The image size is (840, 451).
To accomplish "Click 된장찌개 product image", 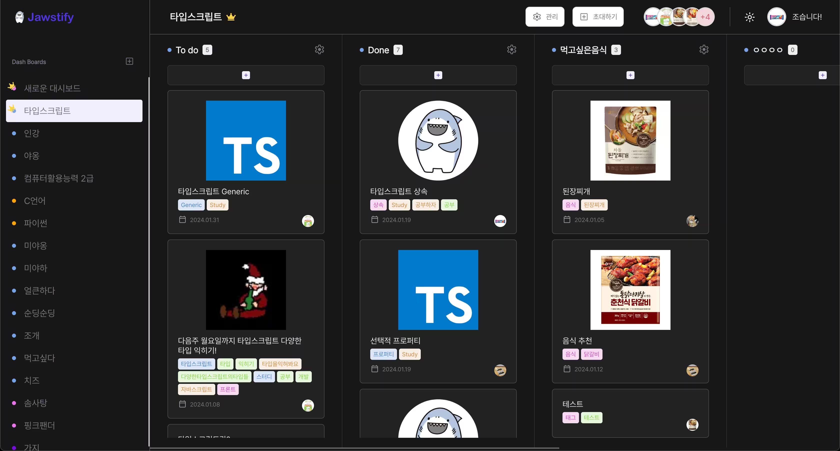I will pyautogui.click(x=630, y=140).
